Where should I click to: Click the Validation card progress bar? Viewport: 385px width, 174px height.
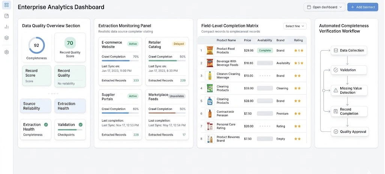click(70, 130)
